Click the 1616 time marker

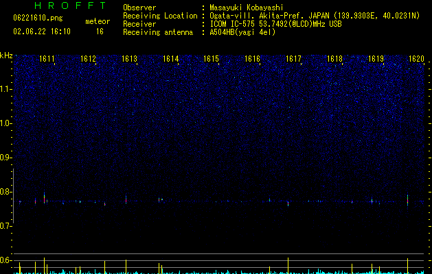[252, 59]
